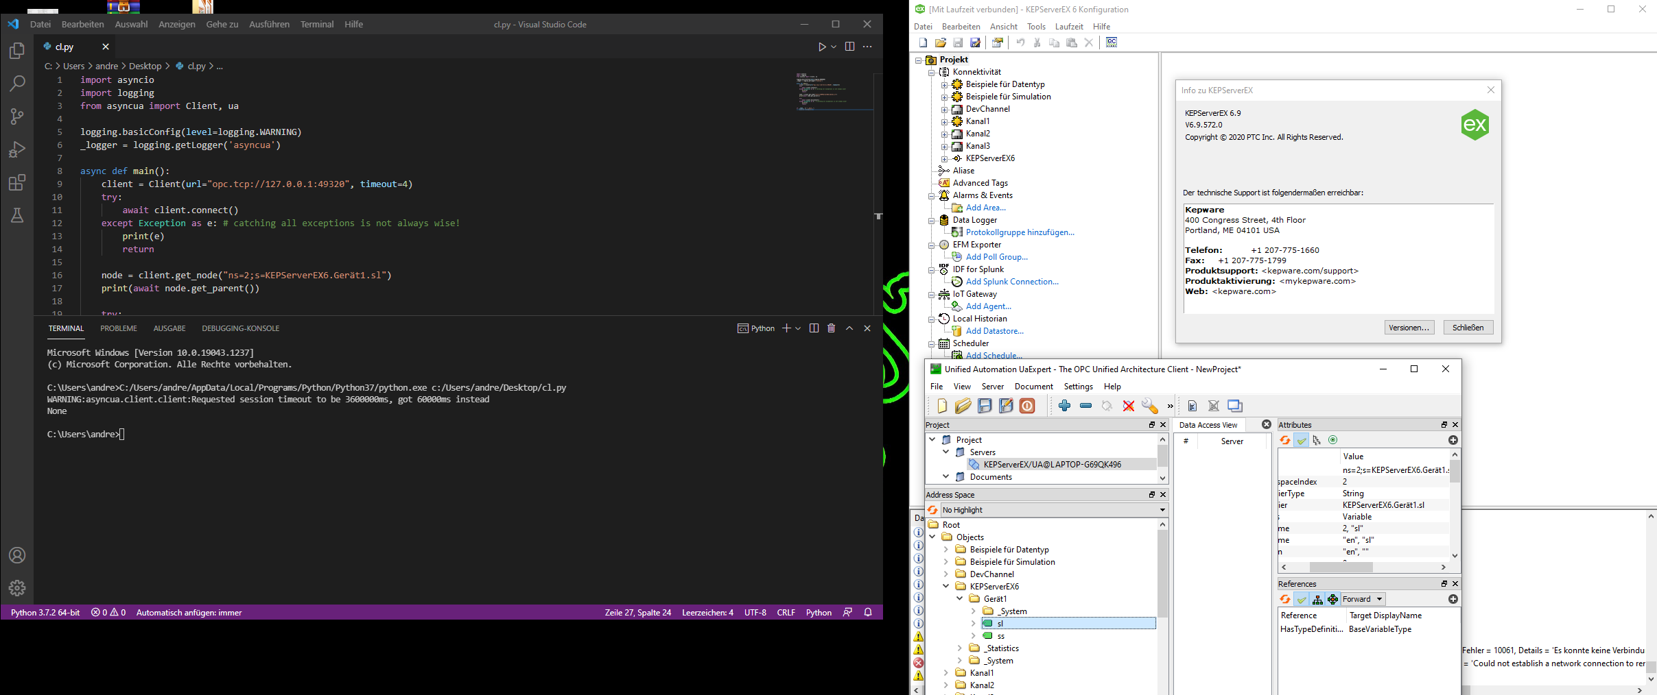1657x695 pixels.
Task: Open the No Highlight dropdown in Address Space
Action: pyautogui.click(x=1054, y=510)
